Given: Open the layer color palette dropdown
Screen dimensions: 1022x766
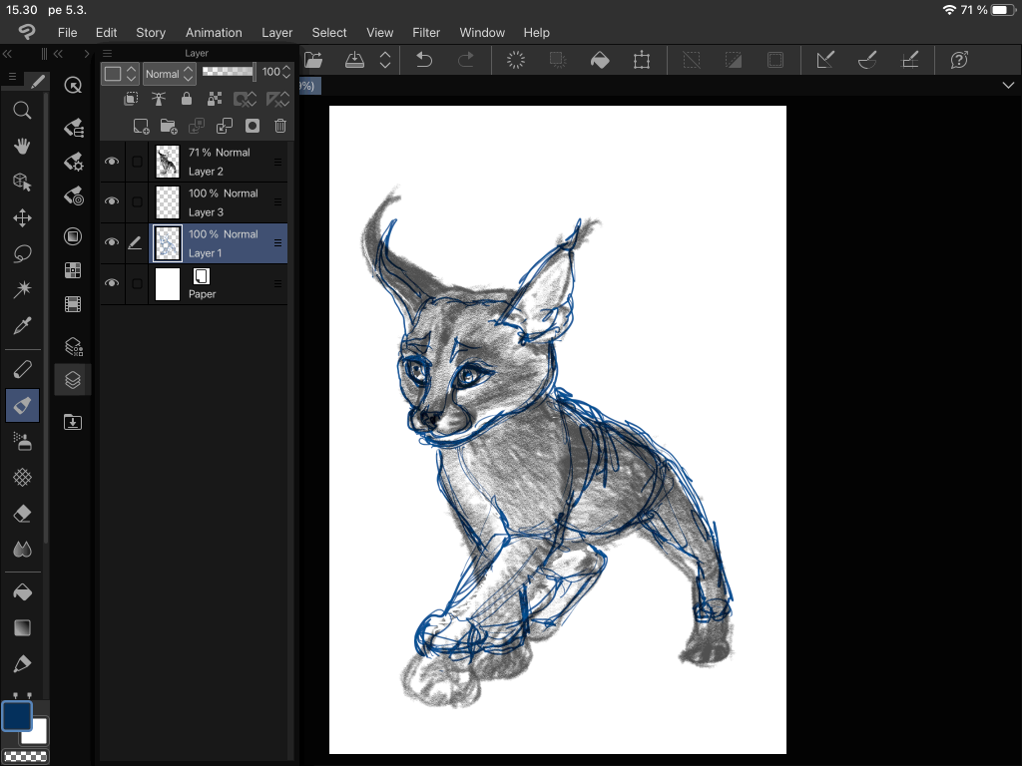Looking at the screenshot, I should [x=120, y=73].
